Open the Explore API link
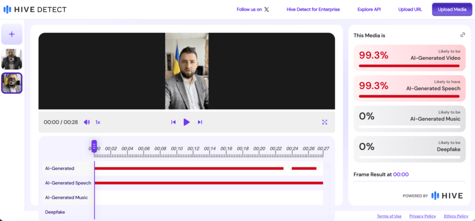The image size is (475, 221). pyautogui.click(x=369, y=9)
